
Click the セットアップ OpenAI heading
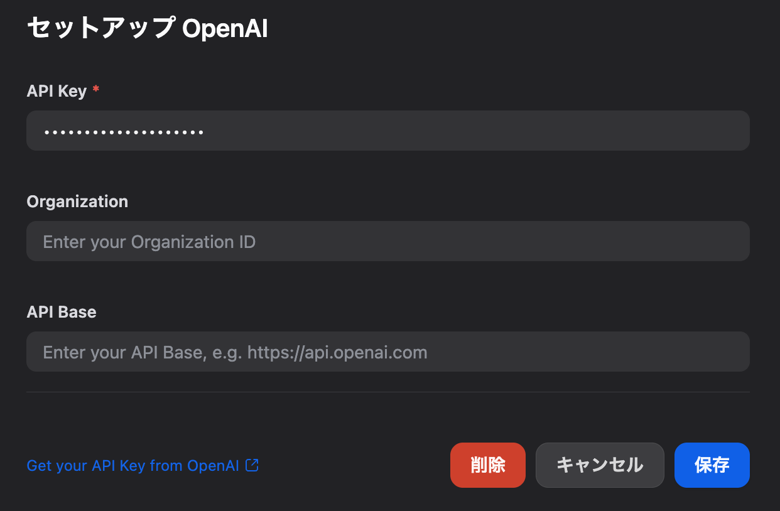tap(148, 29)
